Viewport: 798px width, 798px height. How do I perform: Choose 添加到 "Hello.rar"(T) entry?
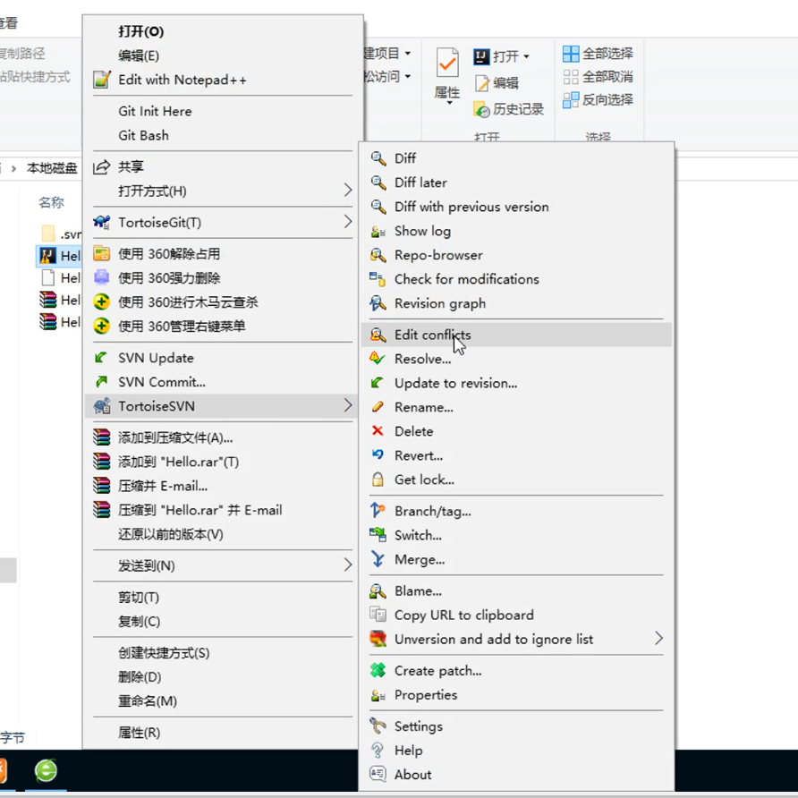[x=179, y=462]
